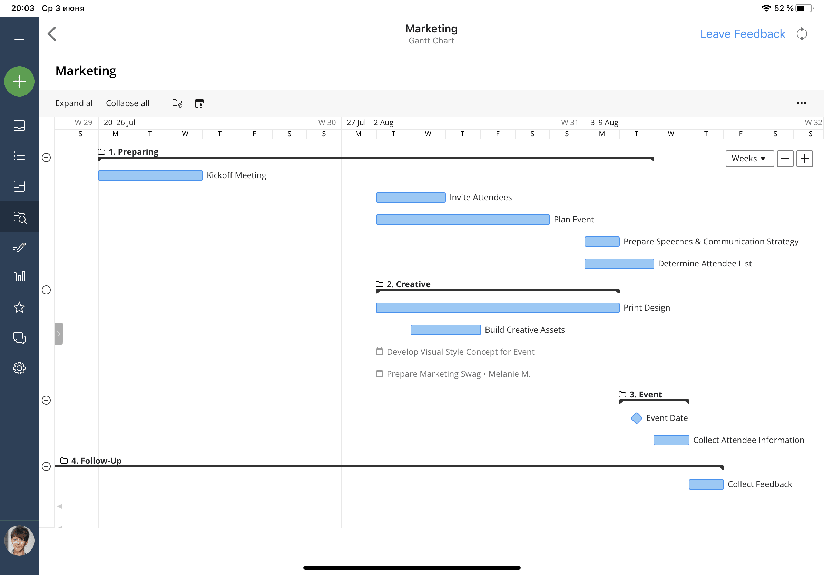Click the Print Design label
This screenshot has width=824, height=575.
click(647, 308)
